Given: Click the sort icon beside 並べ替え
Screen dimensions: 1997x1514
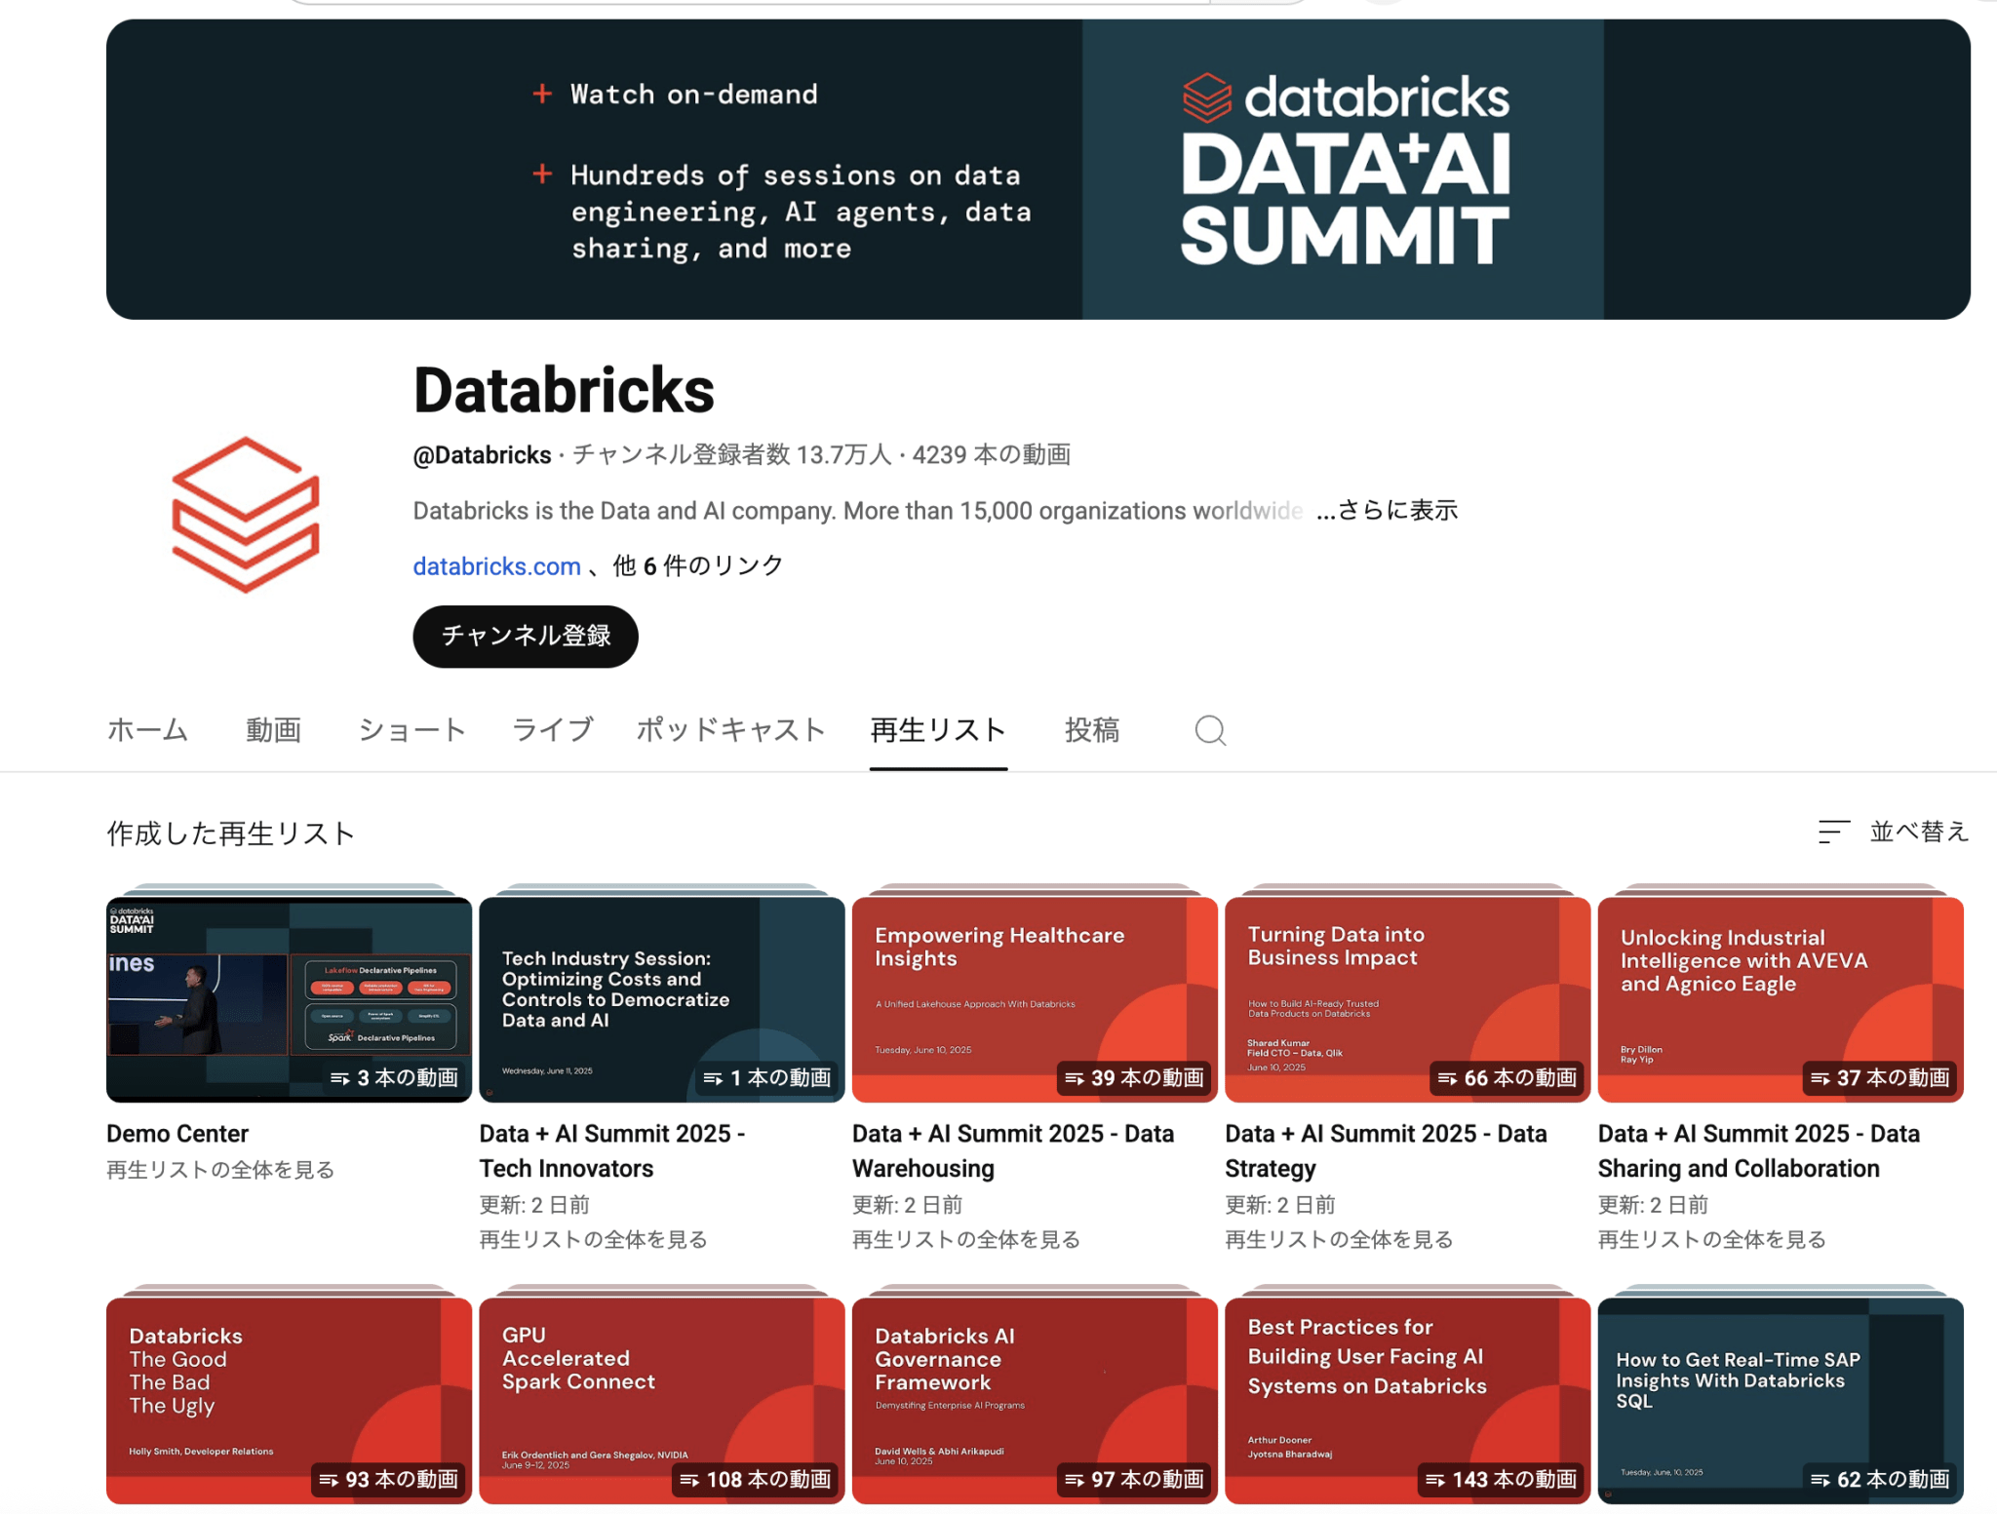Looking at the screenshot, I should click(1833, 833).
